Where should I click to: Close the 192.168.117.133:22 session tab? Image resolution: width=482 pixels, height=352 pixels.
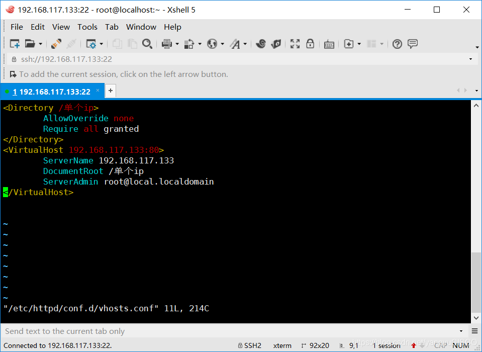coord(98,91)
